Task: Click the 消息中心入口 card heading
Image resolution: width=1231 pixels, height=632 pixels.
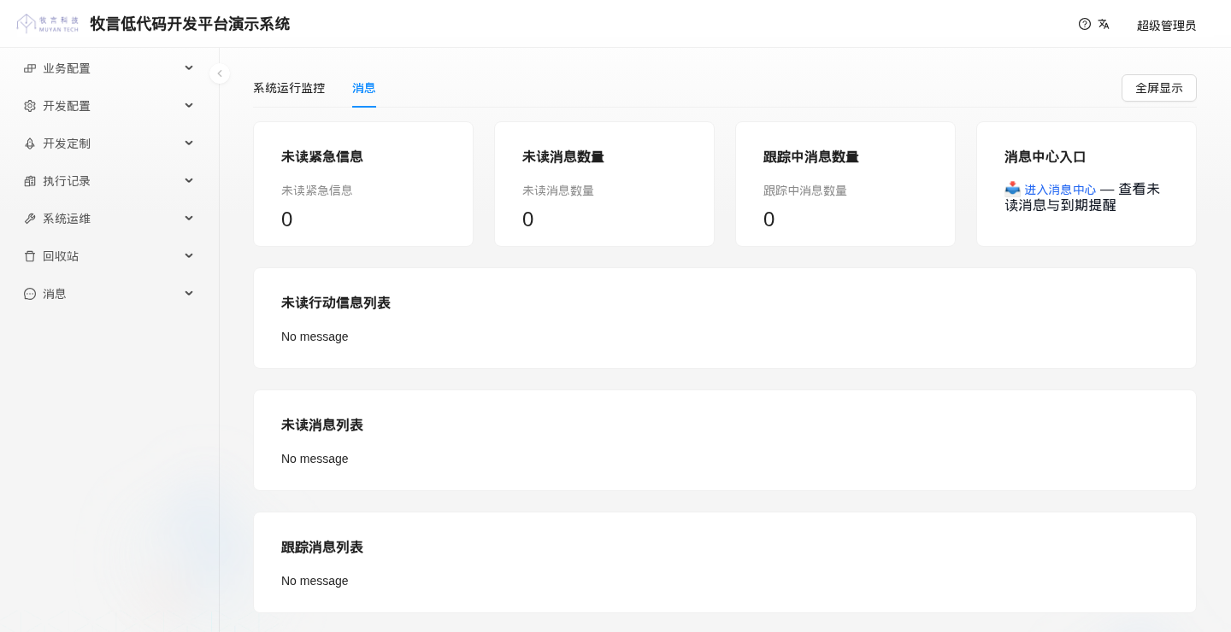Action: coord(1045,156)
